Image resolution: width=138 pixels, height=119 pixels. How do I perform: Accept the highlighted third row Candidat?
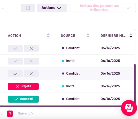15,74
